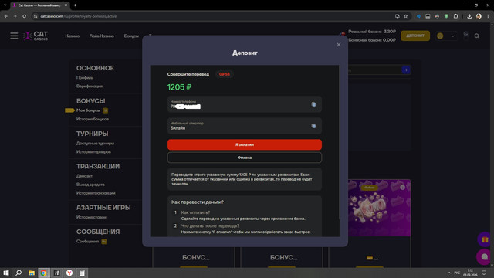Screen dimensions: 494x278
Task: Open История бонусов in the sidebar
Action: point(93,119)
